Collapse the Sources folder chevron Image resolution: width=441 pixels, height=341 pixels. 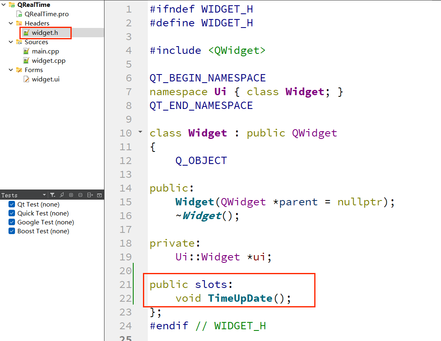pos(11,42)
